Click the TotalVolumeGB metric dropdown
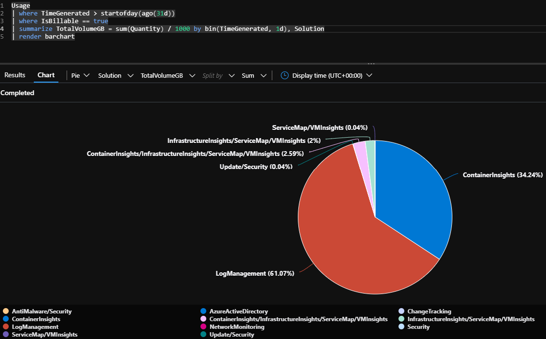The image size is (546, 339). (x=168, y=75)
